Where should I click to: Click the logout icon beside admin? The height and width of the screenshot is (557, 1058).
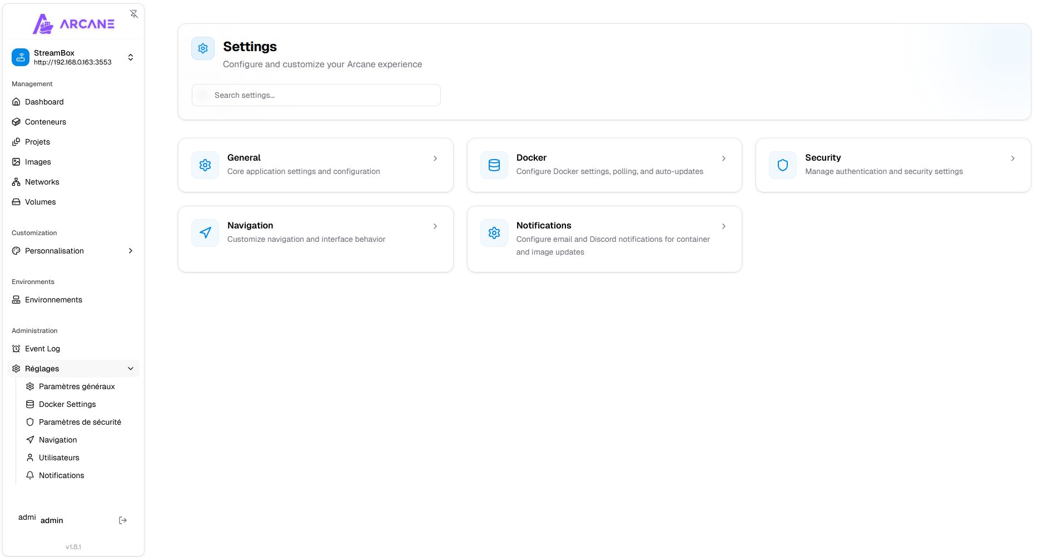tap(123, 520)
